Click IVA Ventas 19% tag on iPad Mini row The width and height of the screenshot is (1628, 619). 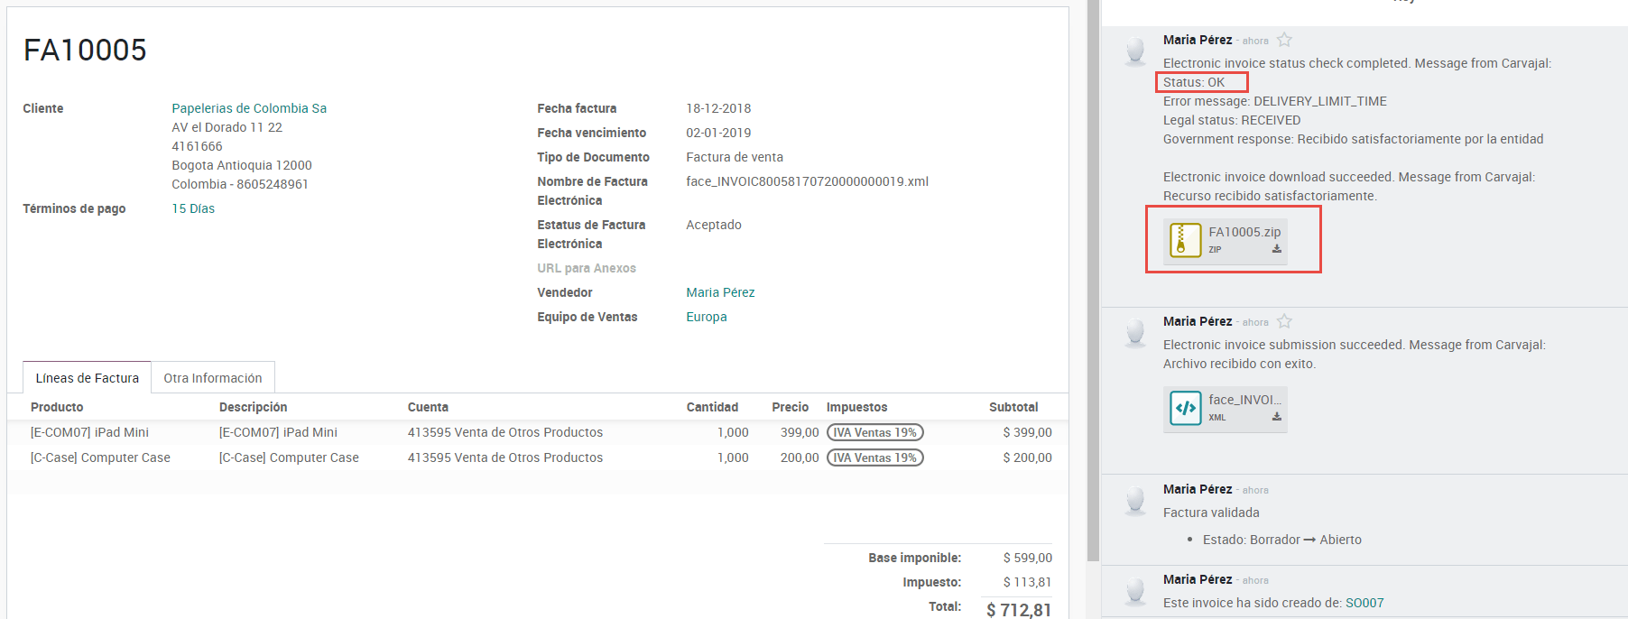[874, 432]
